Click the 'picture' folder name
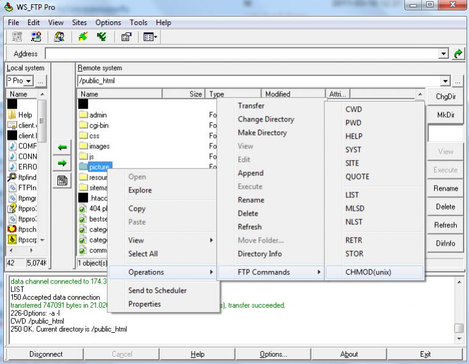Viewport: 469px width, 364px height. click(100, 167)
